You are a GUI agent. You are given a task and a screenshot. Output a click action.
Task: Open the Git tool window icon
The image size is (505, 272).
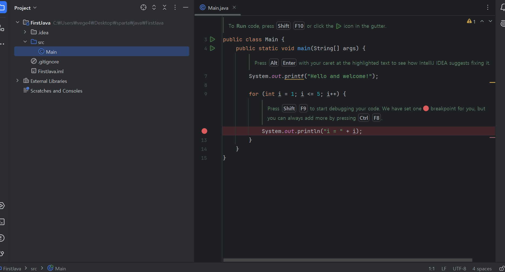2,254
